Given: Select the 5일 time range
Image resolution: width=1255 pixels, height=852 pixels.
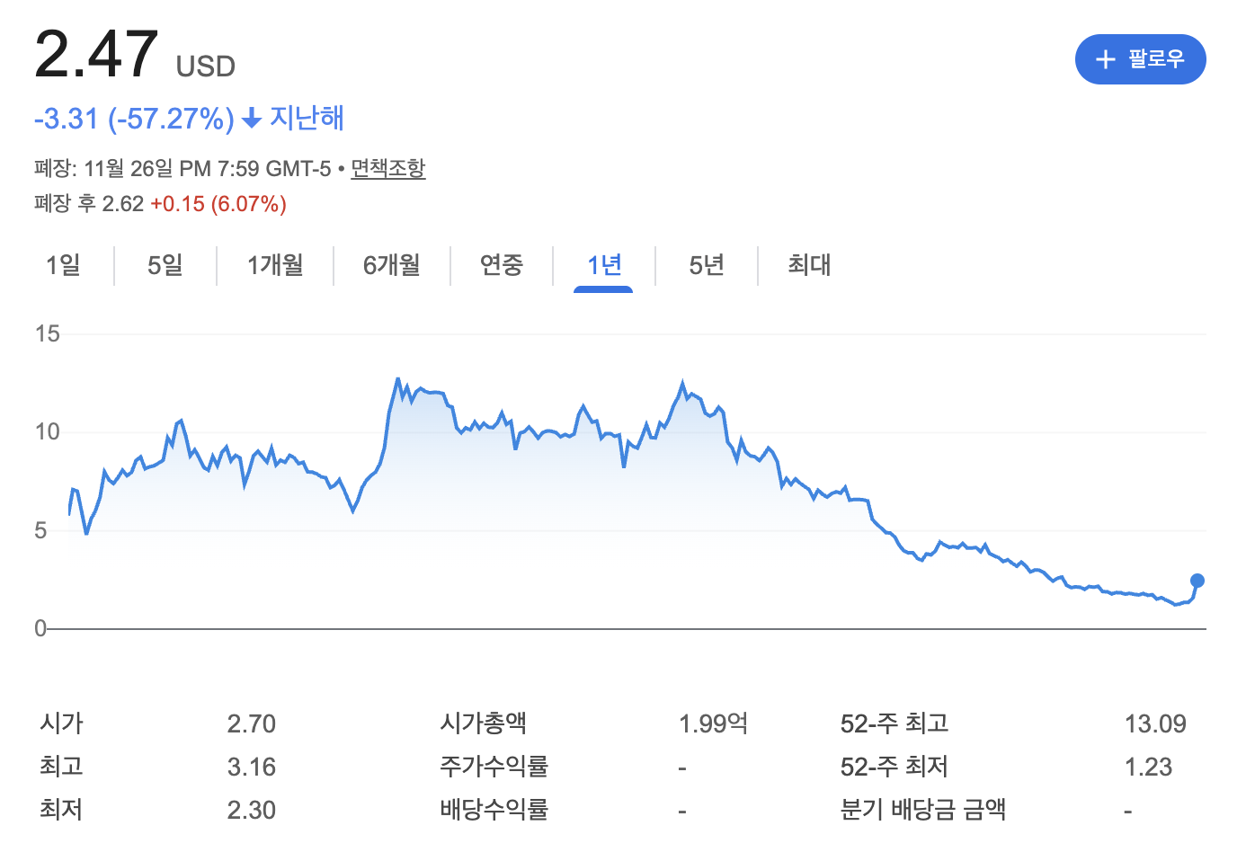Looking at the screenshot, I should click(x=165, y=265).
